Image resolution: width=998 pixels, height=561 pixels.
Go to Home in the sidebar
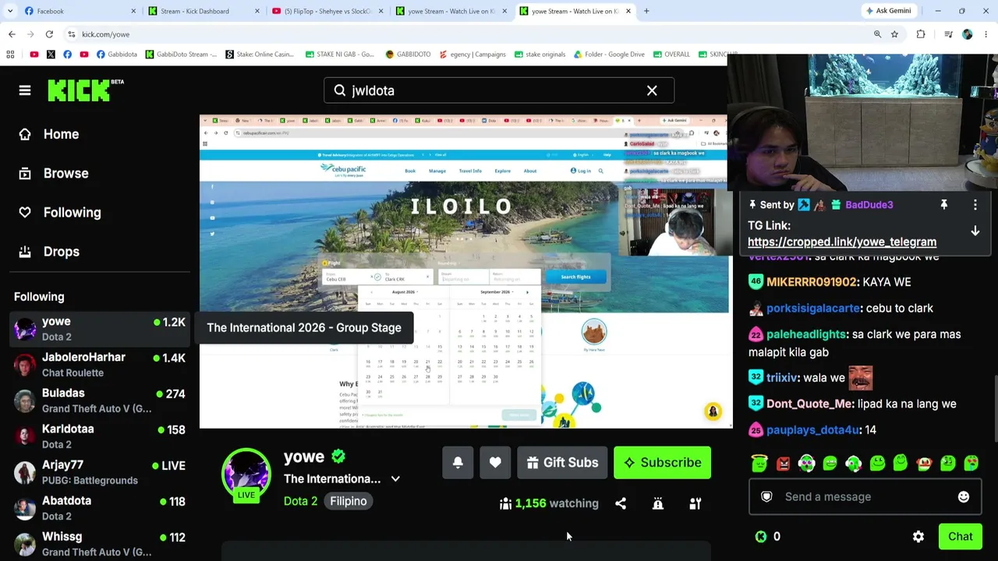click(49, 134)
